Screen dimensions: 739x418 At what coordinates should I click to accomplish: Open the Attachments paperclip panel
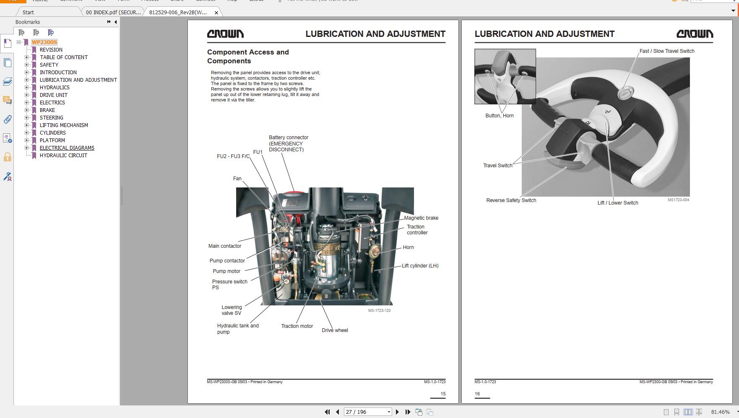7,119
